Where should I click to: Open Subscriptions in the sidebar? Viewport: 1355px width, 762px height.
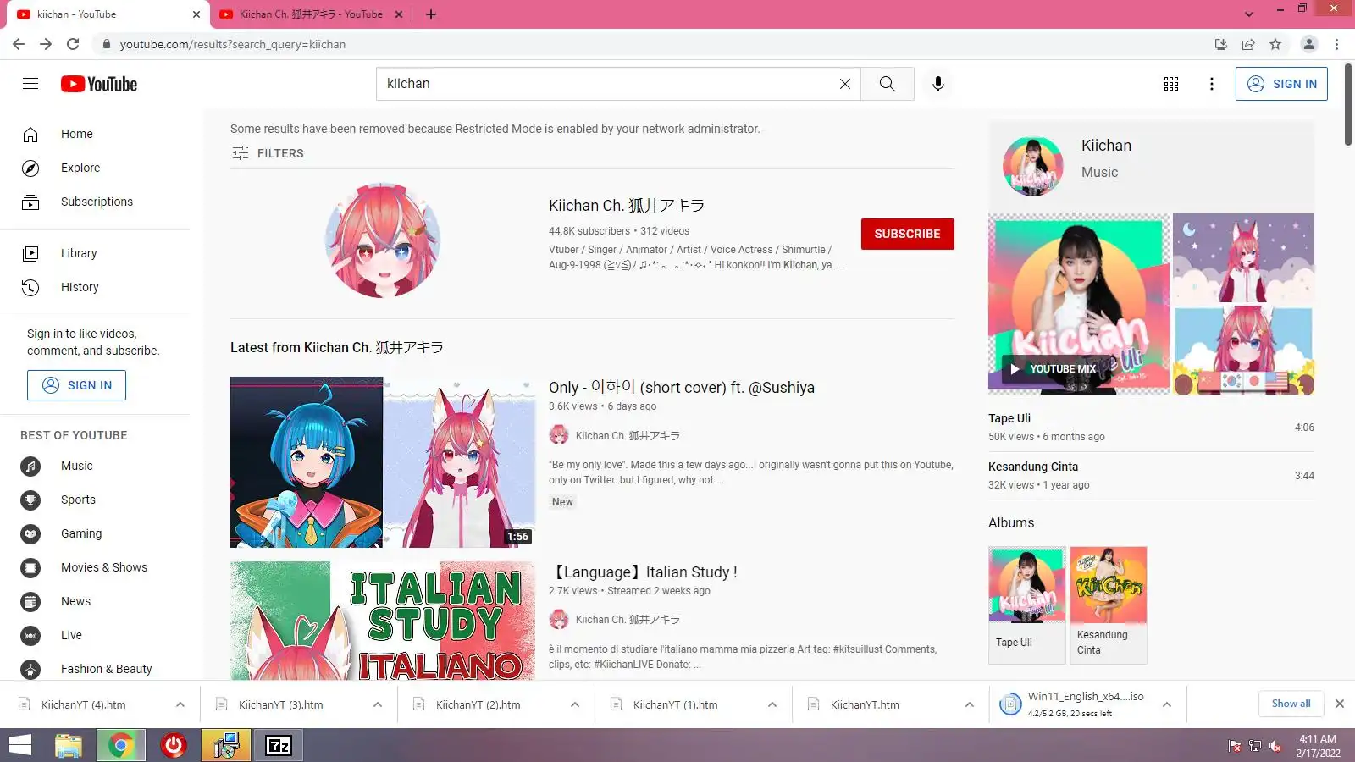95,202
